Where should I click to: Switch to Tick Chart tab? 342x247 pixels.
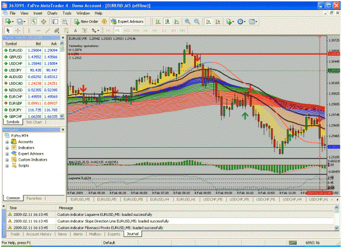(x=34, y=122)
